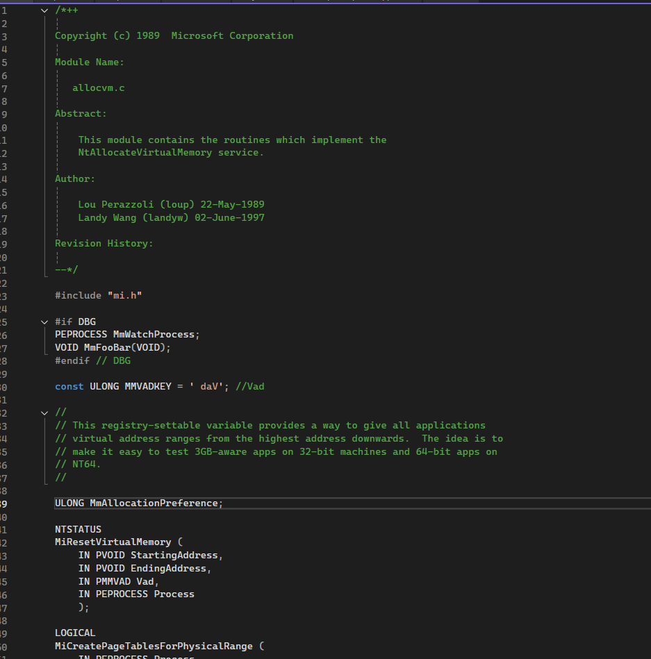This screenshot has height=659, width=651.
Task: Click the 'Module Name:' comment line
Action: coord(90,62)
